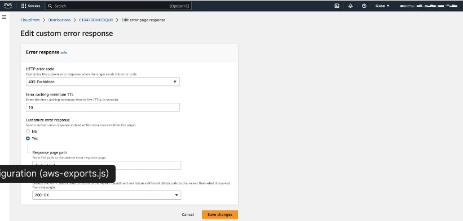The width and height of the screenshot is (463, 221).
Task: Click the AWS logo home icon
Action: coord(8,6)
